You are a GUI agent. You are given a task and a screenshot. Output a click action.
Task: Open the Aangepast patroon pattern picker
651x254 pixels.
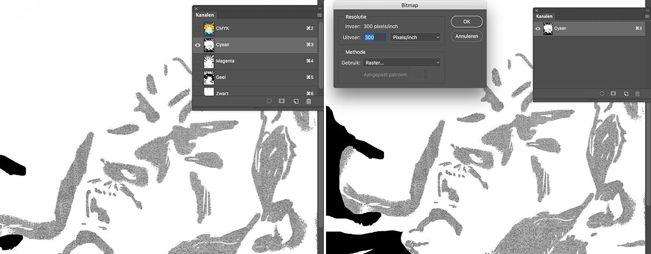(x=420, y=74)
